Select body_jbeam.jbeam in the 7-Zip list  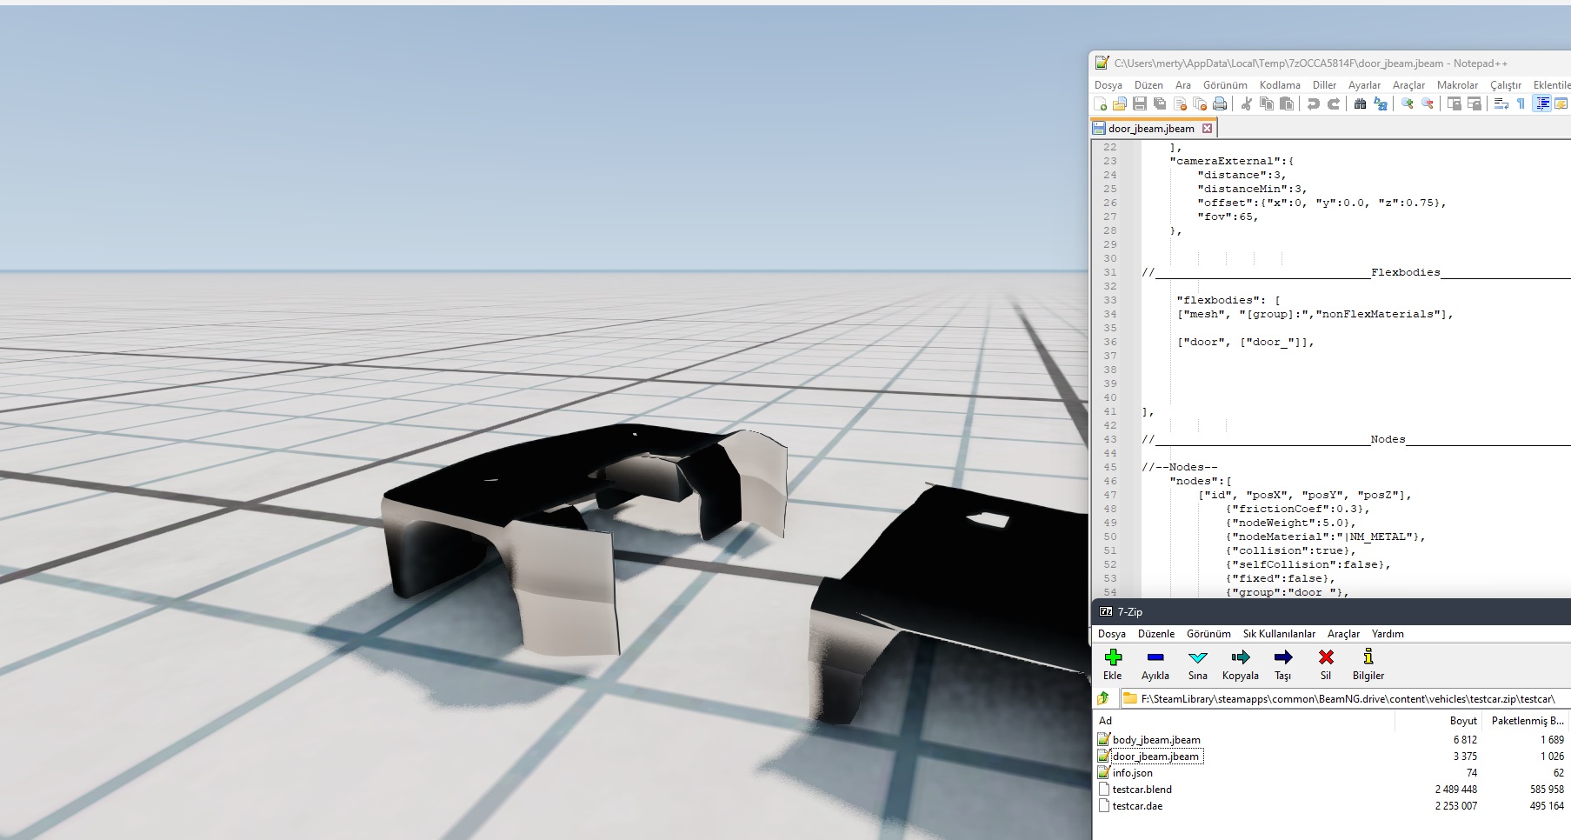(1155, 740)
